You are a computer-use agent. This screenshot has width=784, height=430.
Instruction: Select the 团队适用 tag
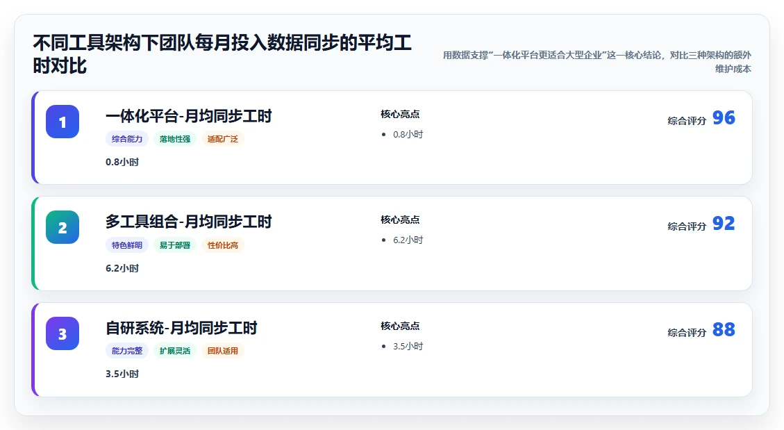[223, 351]
